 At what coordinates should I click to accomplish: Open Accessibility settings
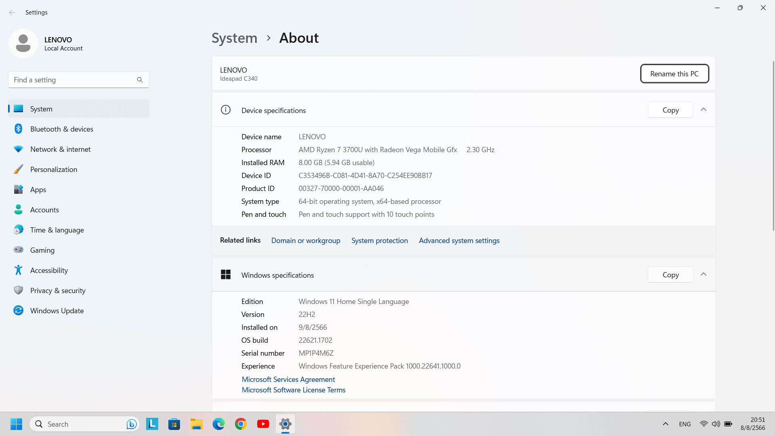(x=79, y=270)
